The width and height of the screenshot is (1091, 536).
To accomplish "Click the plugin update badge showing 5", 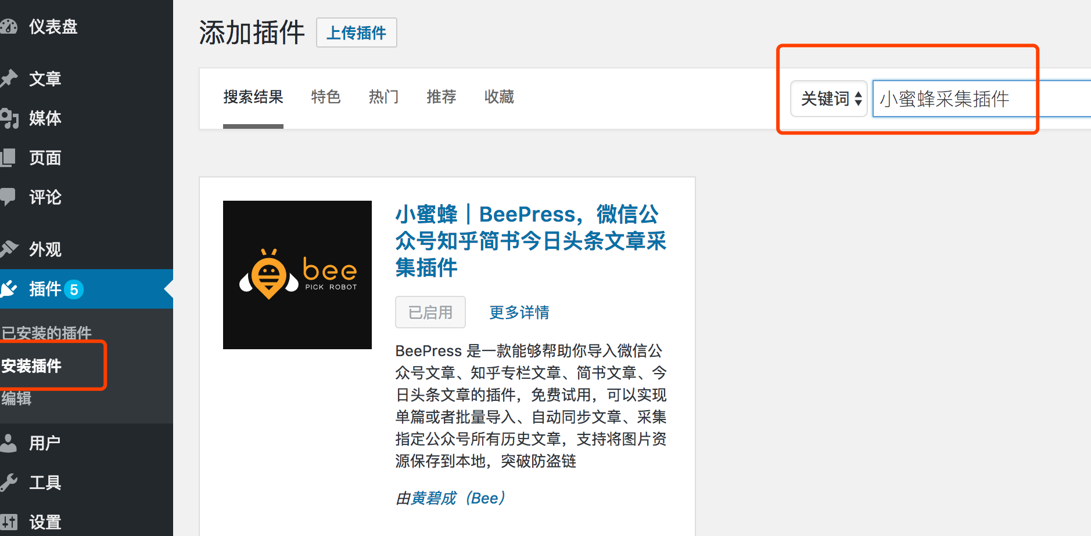I will [x=74, y=289].
